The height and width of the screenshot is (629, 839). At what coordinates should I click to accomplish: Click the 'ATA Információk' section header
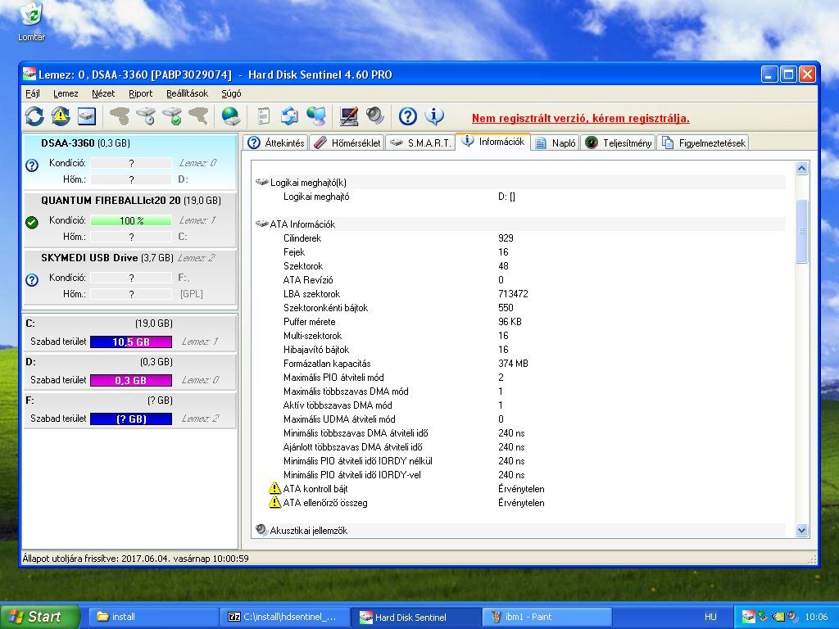[x=520, y=224]
